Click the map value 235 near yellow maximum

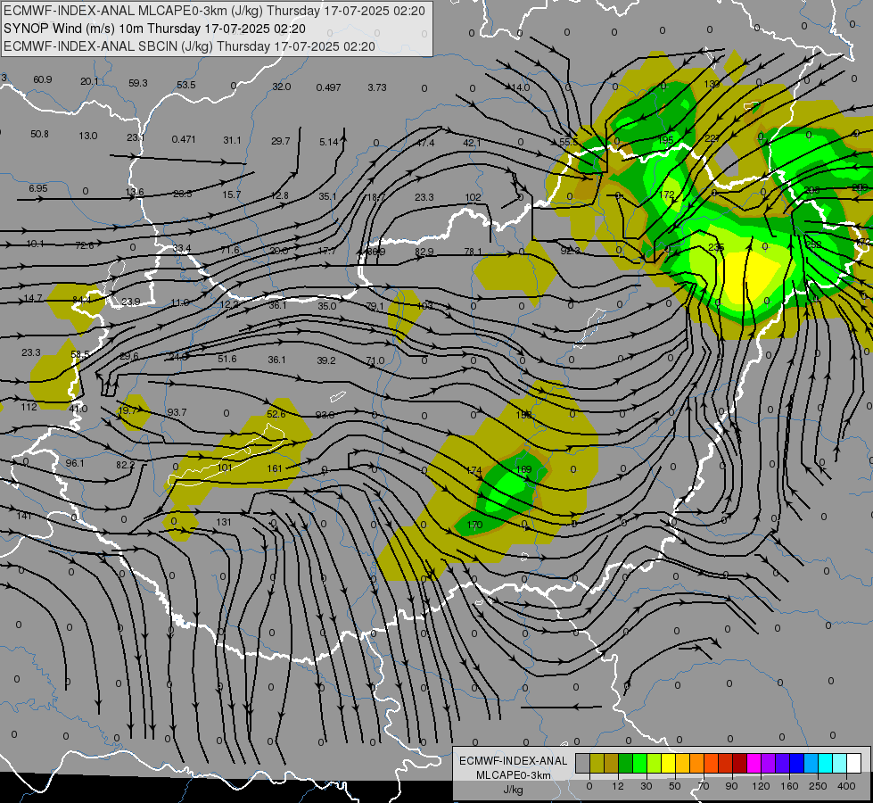pos(716,247)
